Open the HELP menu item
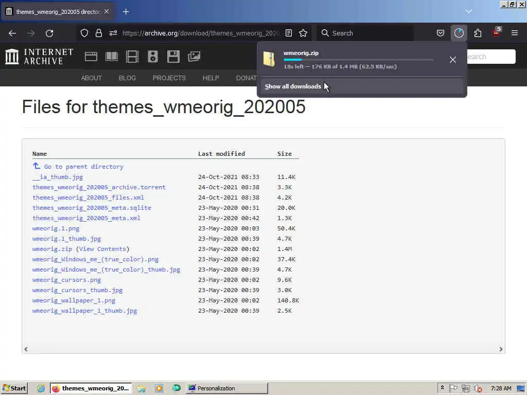Screen dimensions: 527x395 (x=210, y=78)
